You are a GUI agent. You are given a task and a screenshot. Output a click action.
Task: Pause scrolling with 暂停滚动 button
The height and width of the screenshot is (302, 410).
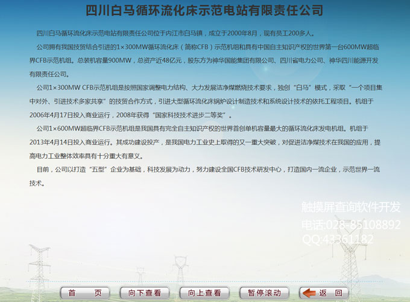click(x=264, y=292)
